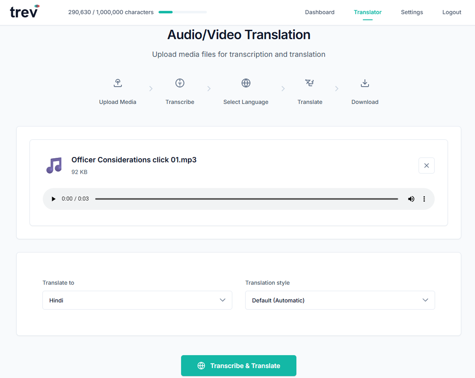475x378 pixels.
Task: Select the Transcribe step icon
Action: tap(179, 83)
